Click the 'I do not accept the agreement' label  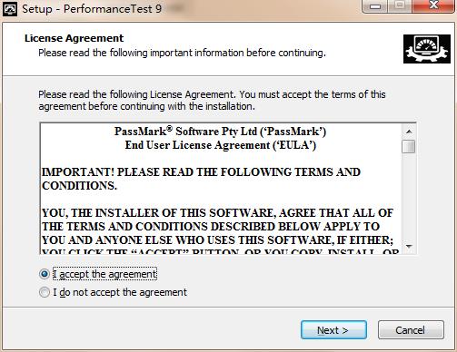(120, 292)
